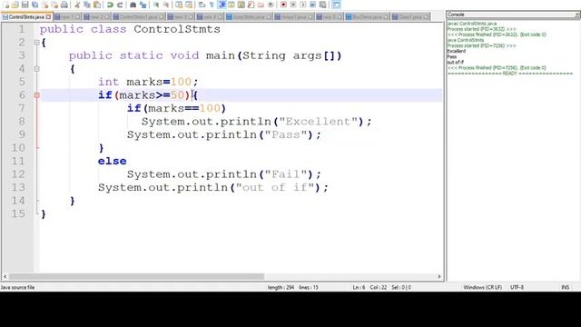Screen dimensions: 581x327
Task: Undo the last edit with the green arrow
Action: pyautogui.click(x=110, y=5)
